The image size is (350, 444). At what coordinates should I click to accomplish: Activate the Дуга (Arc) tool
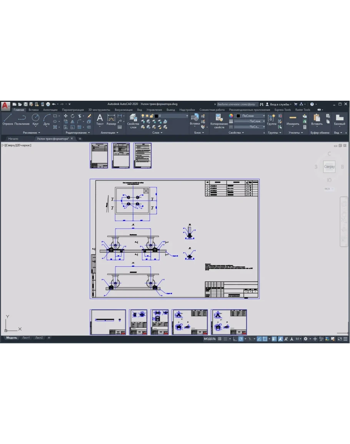coord(47,119)
